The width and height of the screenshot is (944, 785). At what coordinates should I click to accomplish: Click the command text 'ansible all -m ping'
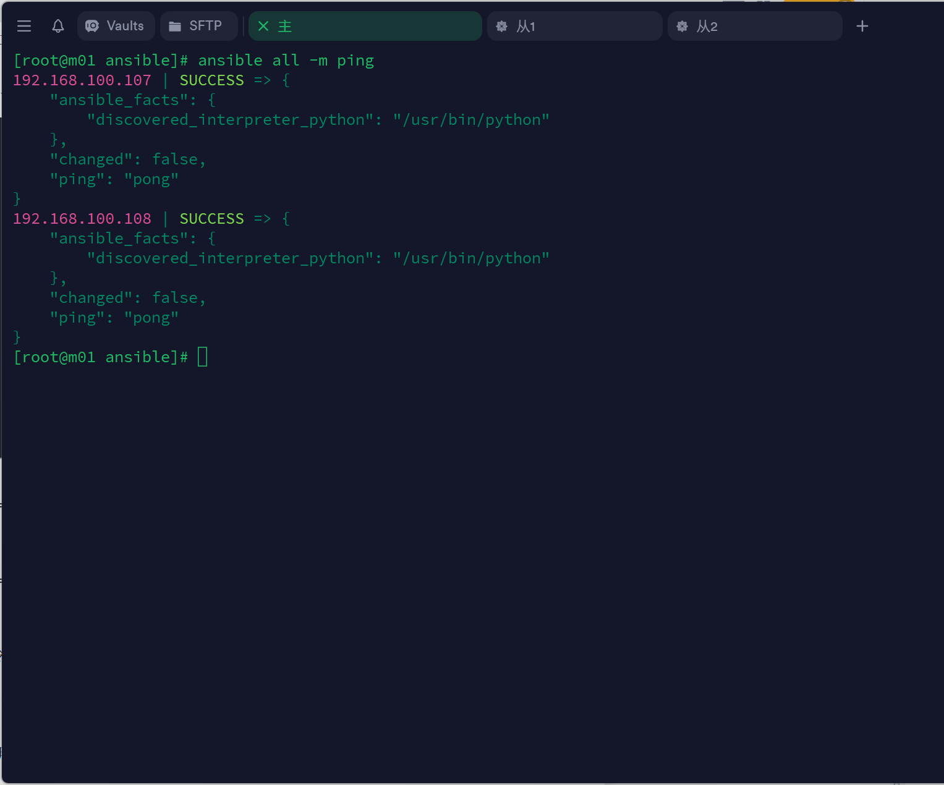point(286,61)
